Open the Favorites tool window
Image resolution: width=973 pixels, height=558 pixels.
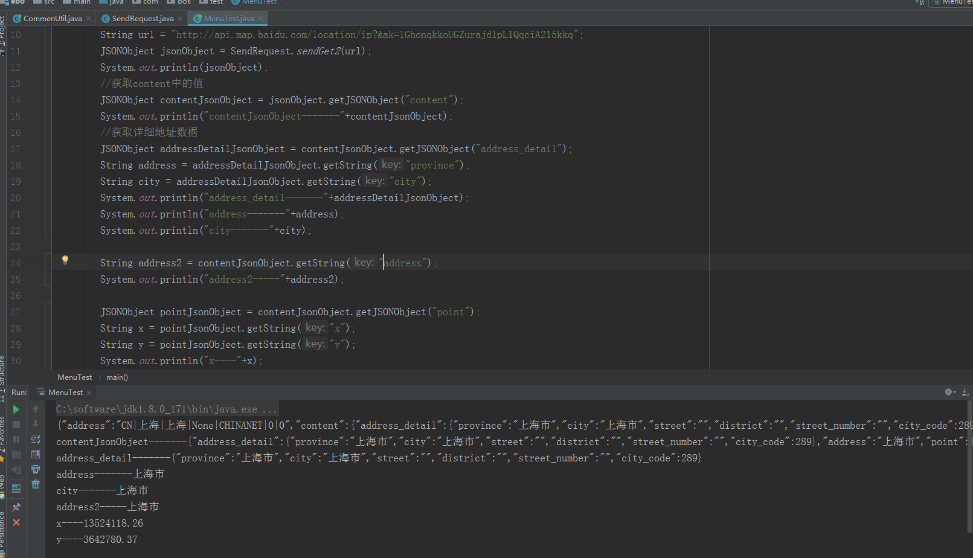click(x=3, y=438)
